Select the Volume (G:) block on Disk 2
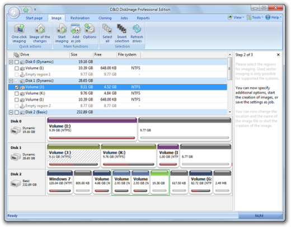 pyautogui.click(x=201, y=182)
